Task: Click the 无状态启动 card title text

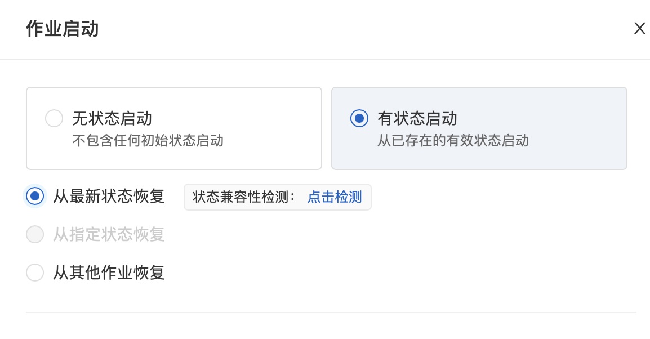Action: tap(112, 119)
